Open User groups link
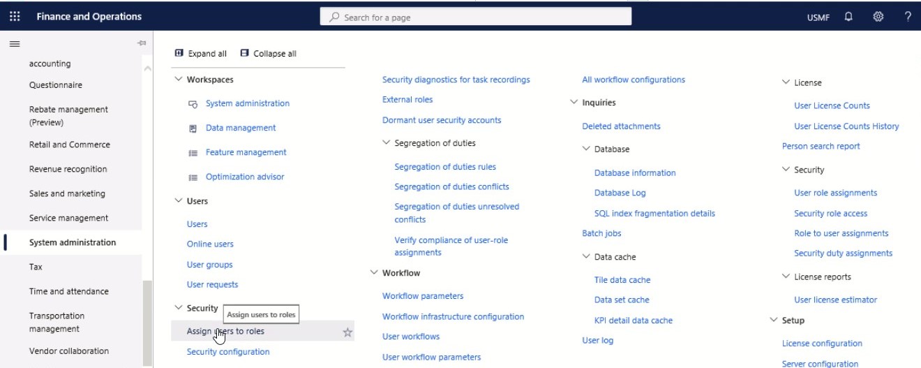Viewport: 921px width, 368px height. coord(209,265)
